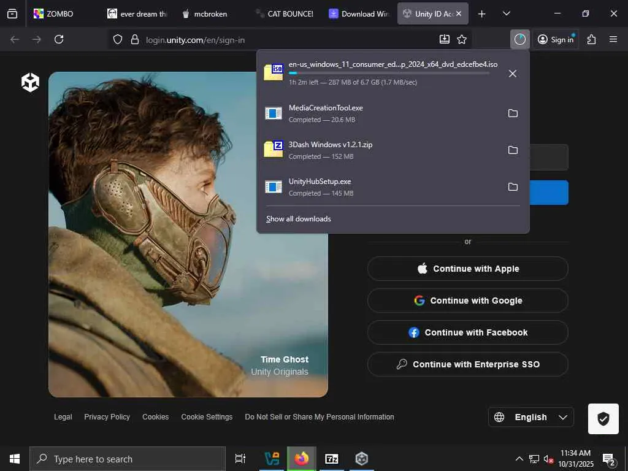Open the Firefox application menu
The width and height of the screenshot is (628, 471).
point(613,39)
